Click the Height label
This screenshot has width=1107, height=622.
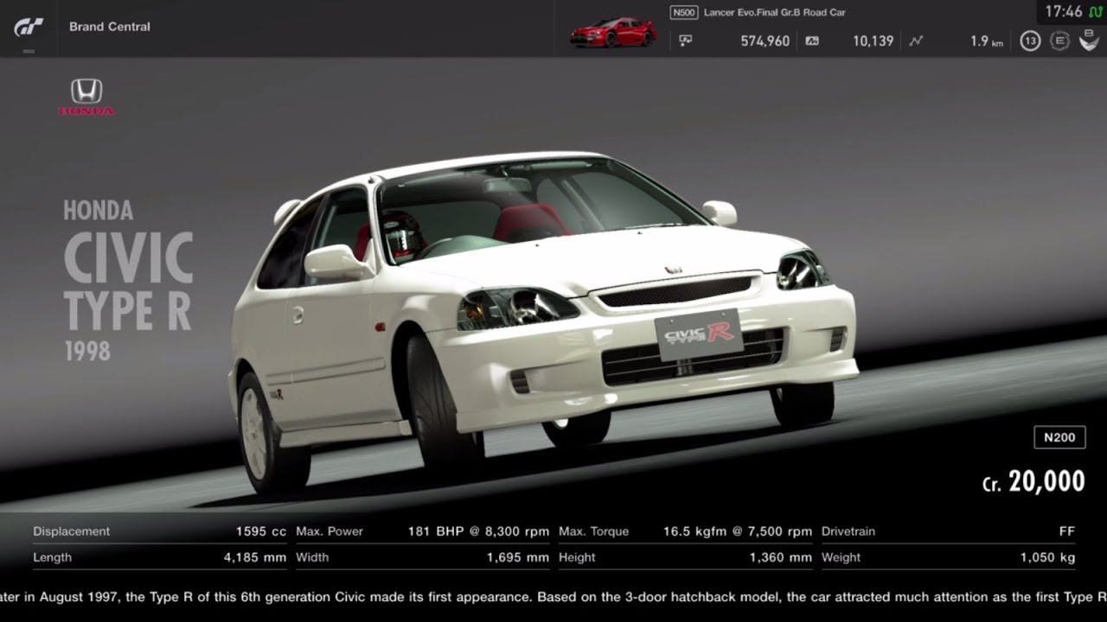577,557
